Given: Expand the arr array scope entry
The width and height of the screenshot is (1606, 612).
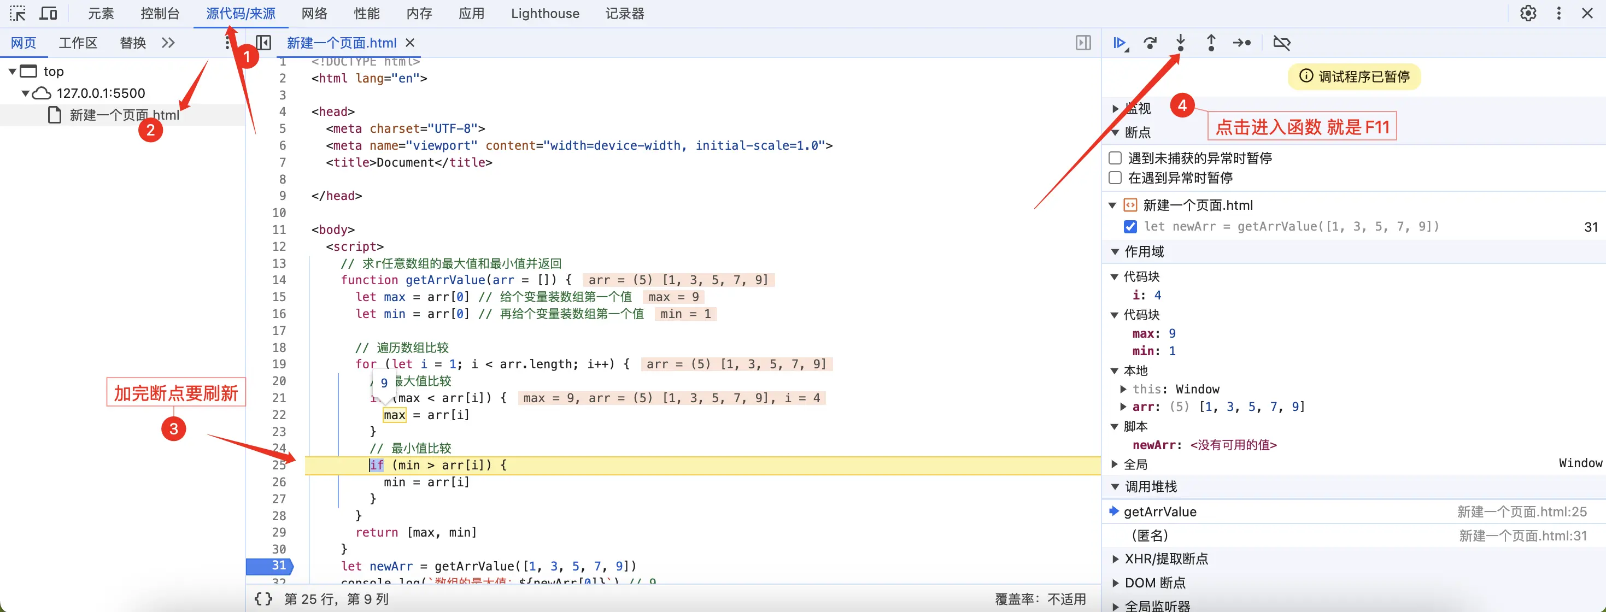Looking at the screenshot, I should point(1123,407).
